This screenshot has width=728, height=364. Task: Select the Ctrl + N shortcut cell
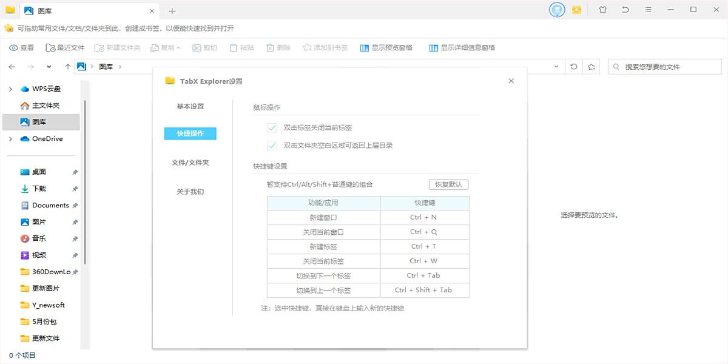coord(425,217)
